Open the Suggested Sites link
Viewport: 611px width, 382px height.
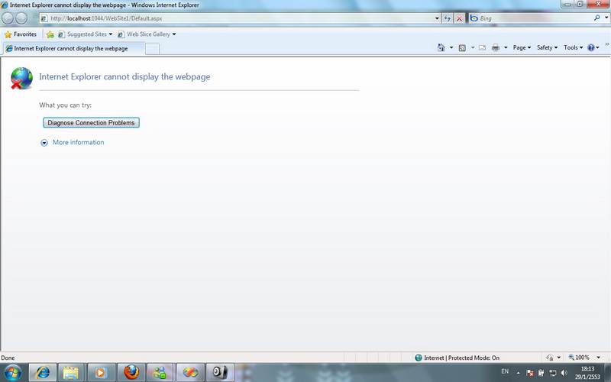82,34
